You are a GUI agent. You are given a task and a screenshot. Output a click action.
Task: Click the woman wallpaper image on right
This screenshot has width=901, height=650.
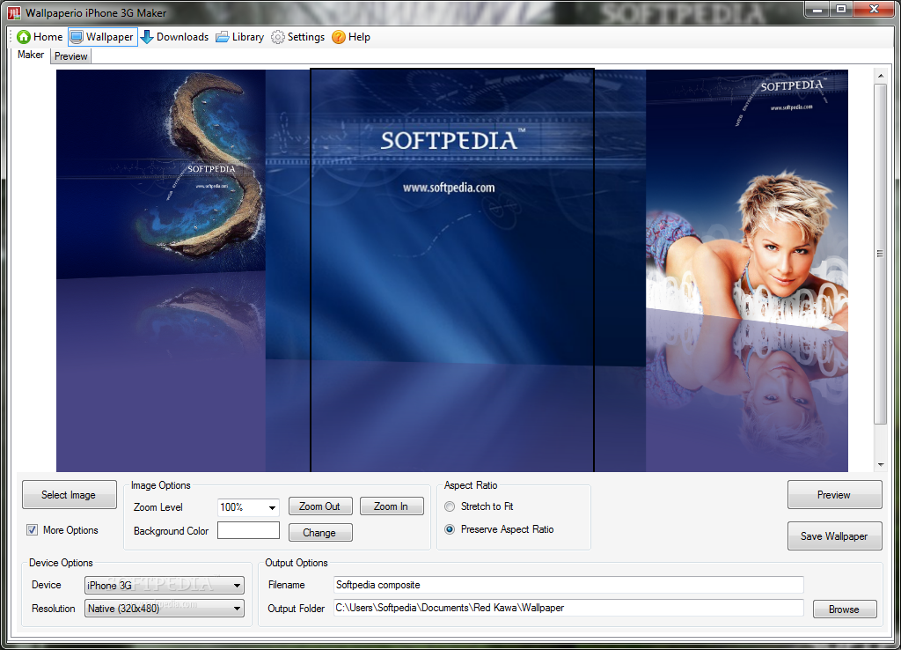746,270
